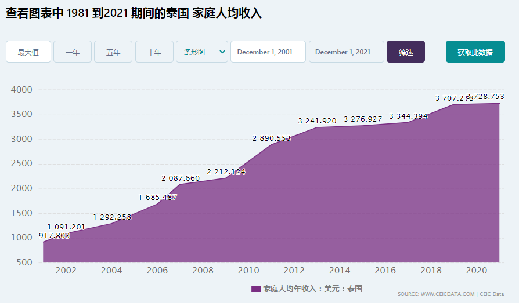
Task: Click the 最大值 range button
Action: [x=28, y=52]
